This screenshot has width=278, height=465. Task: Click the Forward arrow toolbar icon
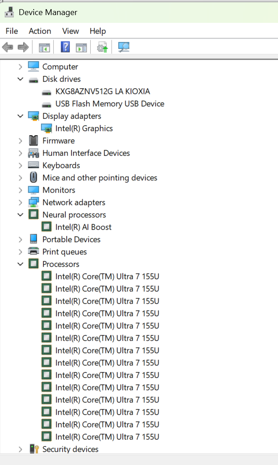click(x=23, y=47)
